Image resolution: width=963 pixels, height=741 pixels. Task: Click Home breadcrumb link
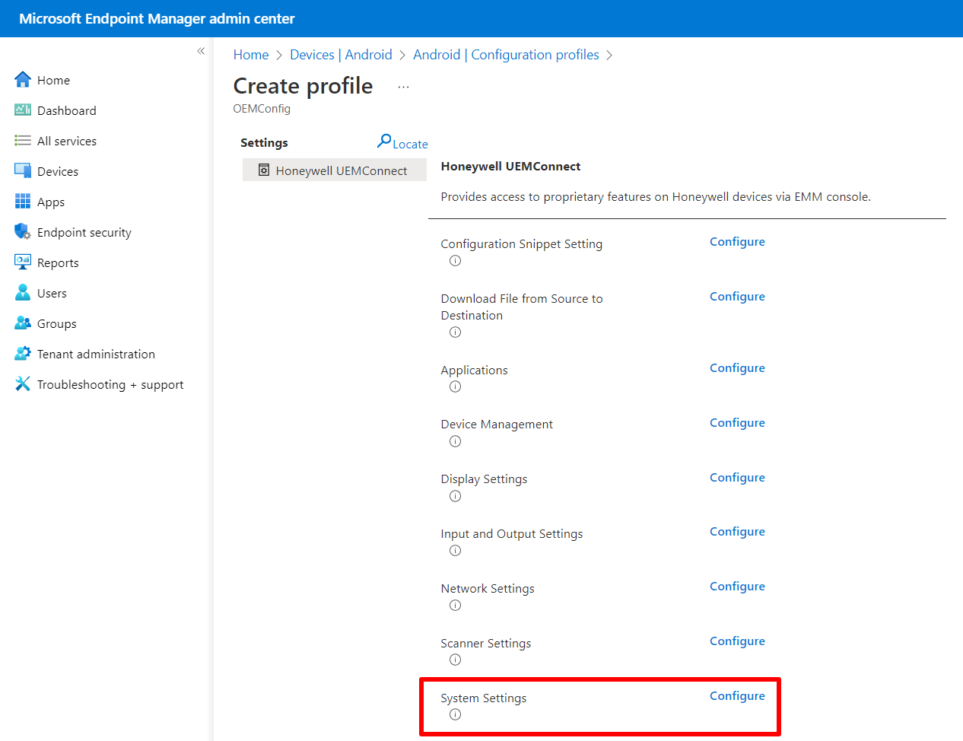tap(251, 55)
